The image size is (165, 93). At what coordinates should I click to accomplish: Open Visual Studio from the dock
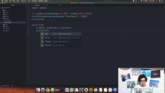tap(67, 90)
